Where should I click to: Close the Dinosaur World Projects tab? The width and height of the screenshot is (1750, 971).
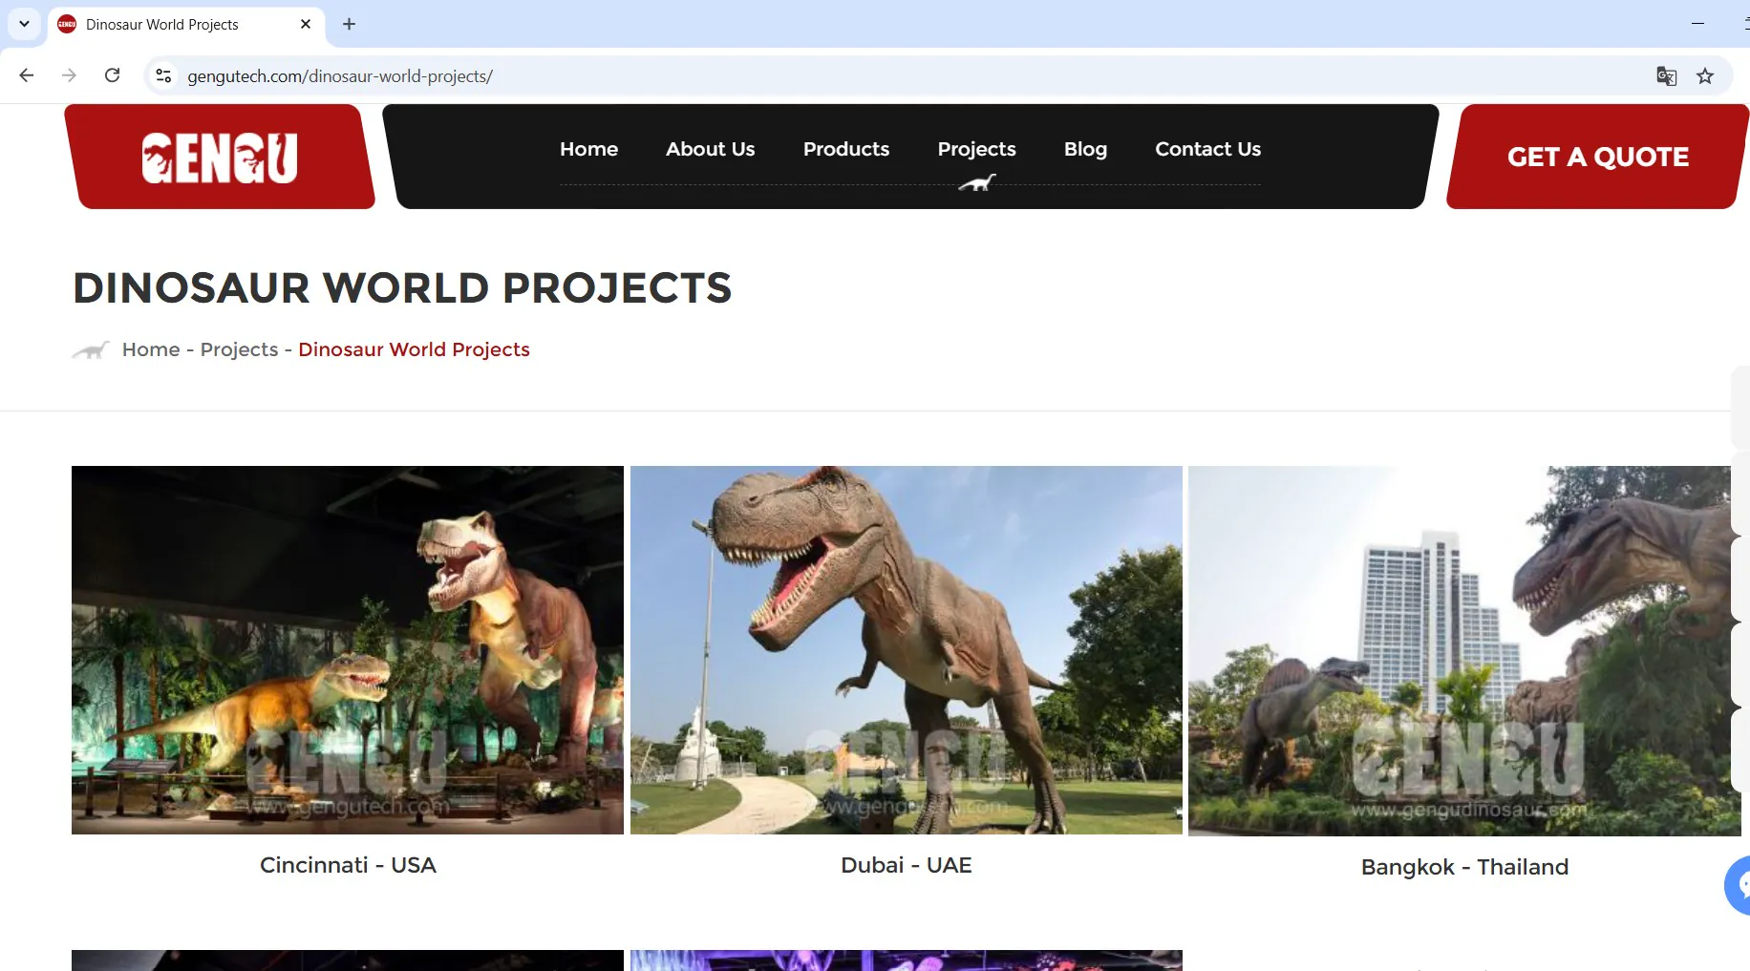click(x=306, y=24)
